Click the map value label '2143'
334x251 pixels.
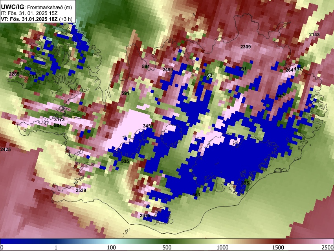(314, 35)
